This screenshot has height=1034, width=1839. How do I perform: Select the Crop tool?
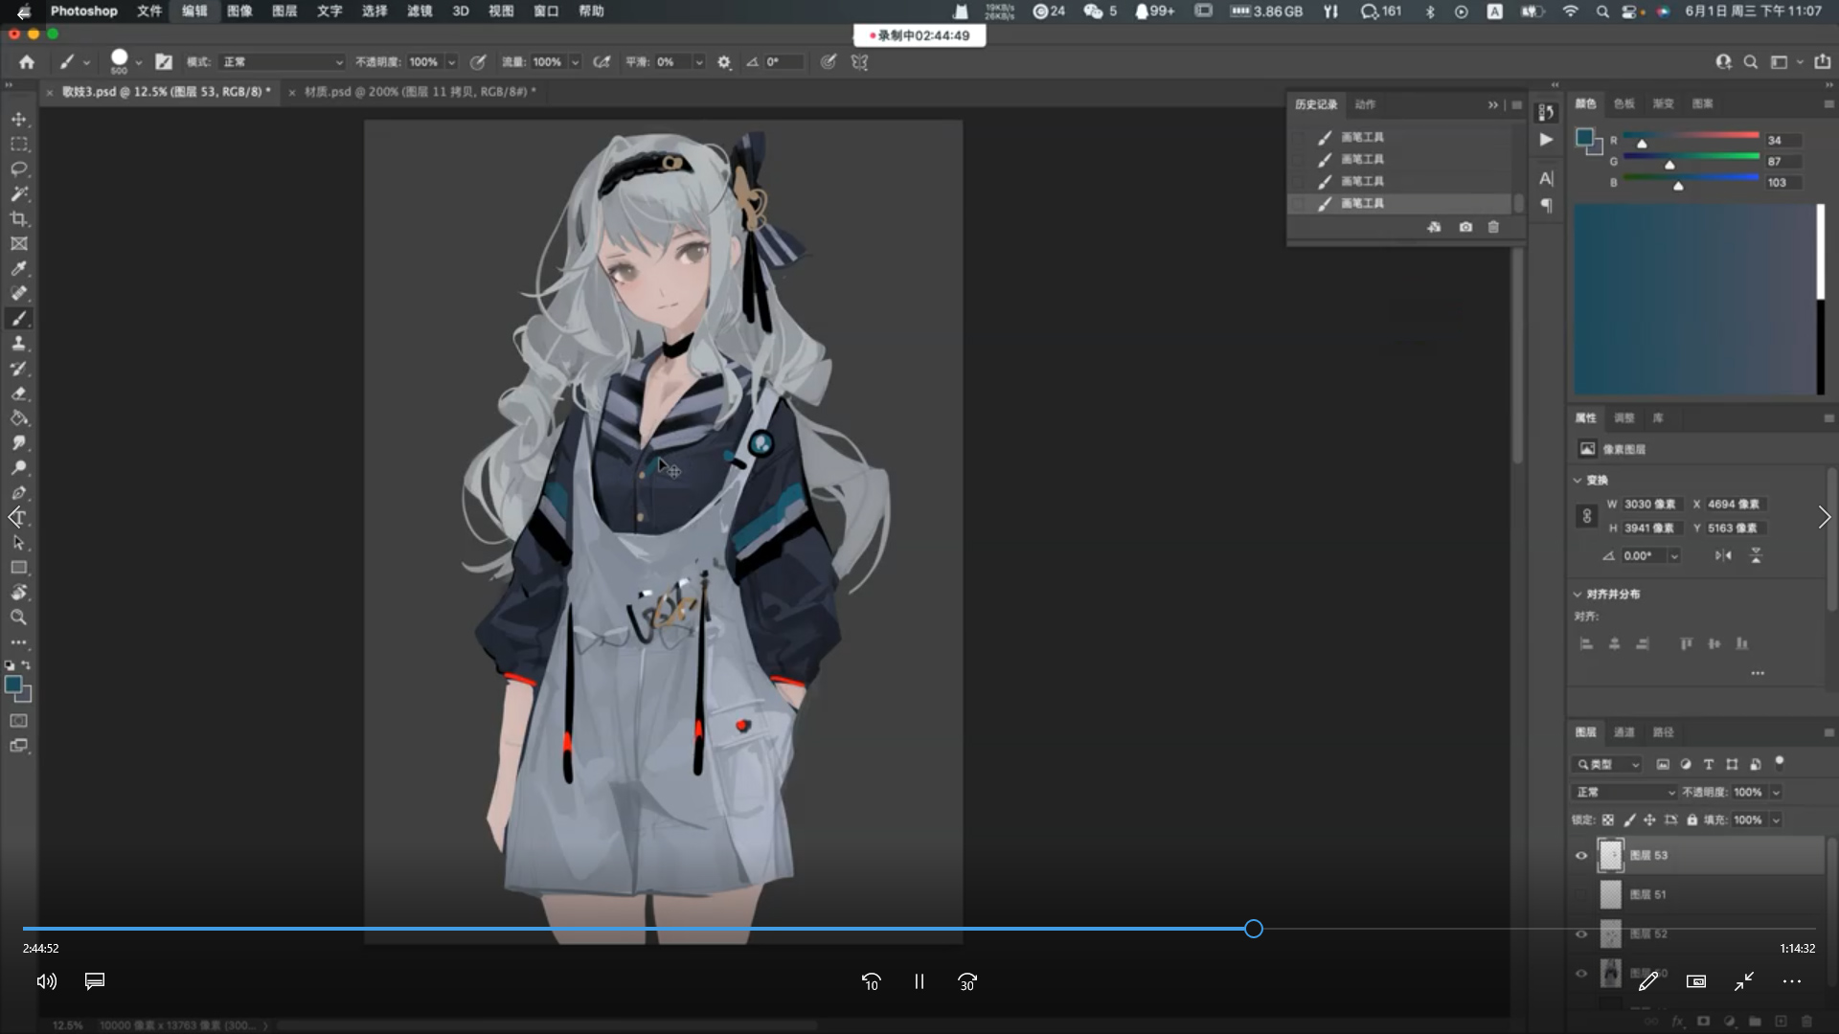(18, 219)
